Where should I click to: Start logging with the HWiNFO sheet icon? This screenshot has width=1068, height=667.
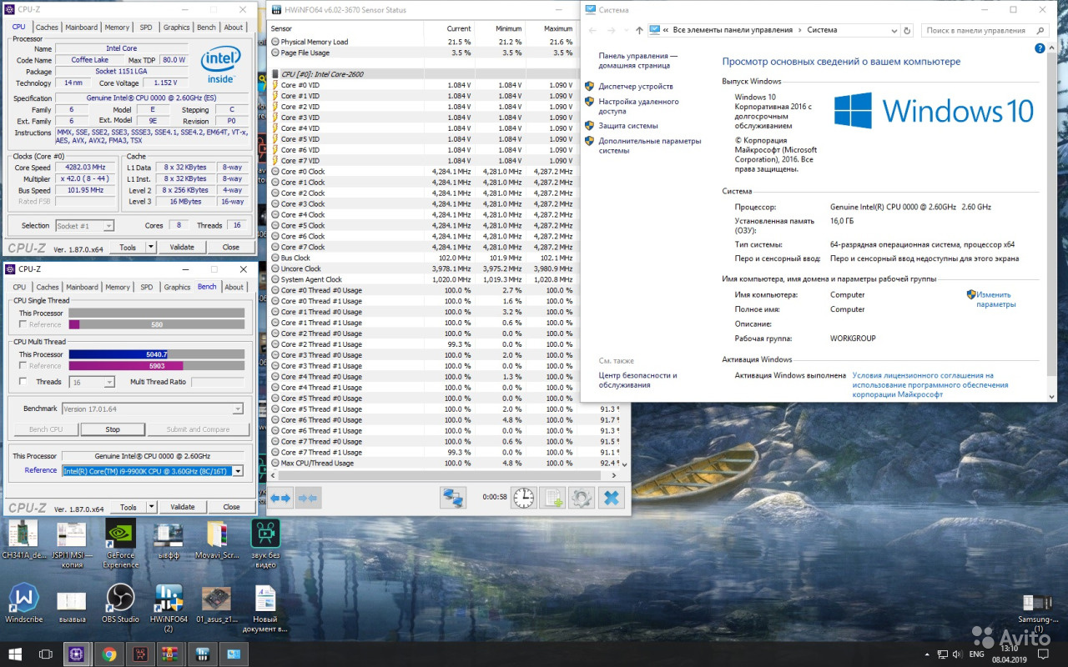coord(552,498)
